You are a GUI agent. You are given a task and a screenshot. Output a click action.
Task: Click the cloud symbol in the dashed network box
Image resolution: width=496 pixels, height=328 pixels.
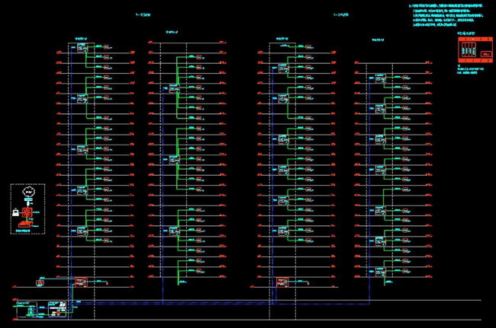click(27, 193)
